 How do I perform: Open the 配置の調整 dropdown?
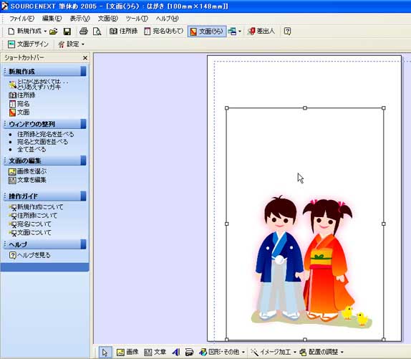321,352
